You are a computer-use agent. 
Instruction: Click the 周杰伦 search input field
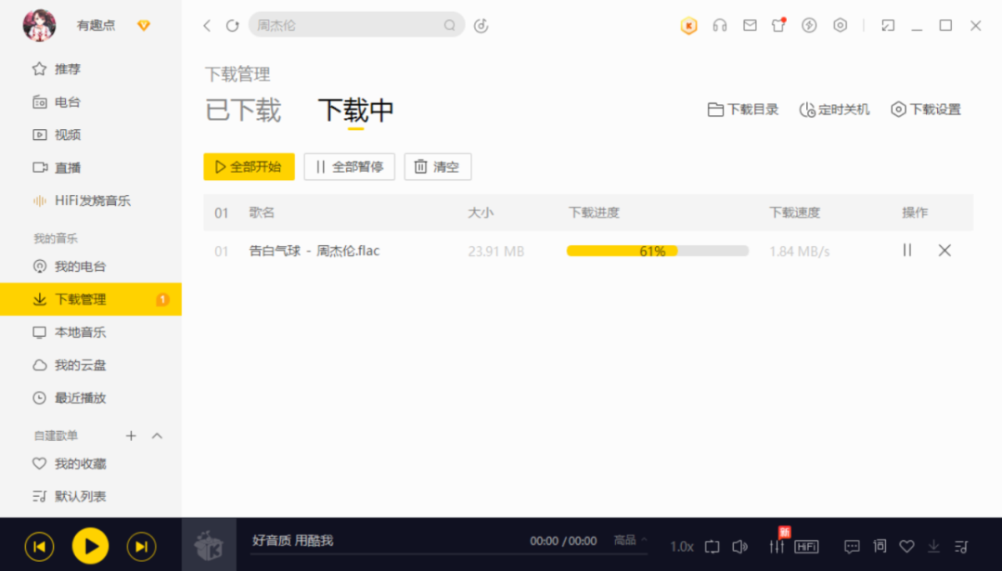click(x=353, y=25)
